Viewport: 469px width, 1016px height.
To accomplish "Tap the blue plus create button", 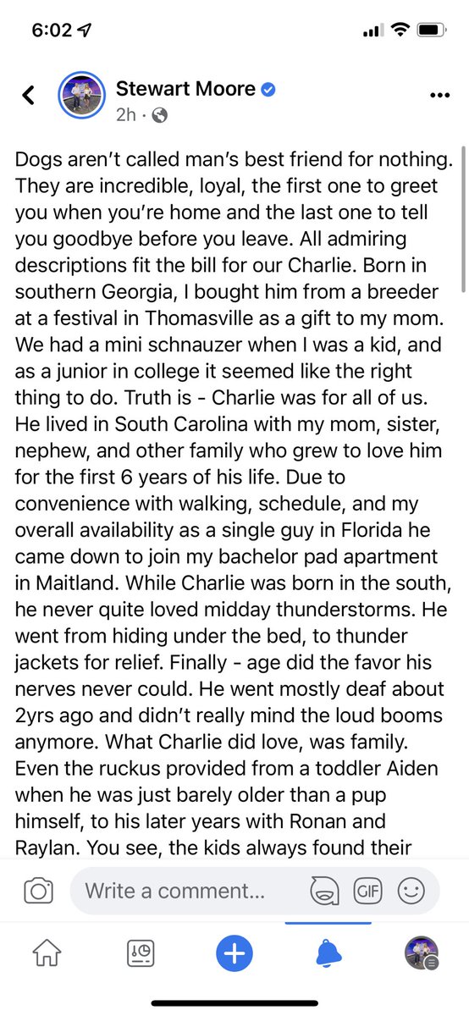I will [x=234, y=954].
